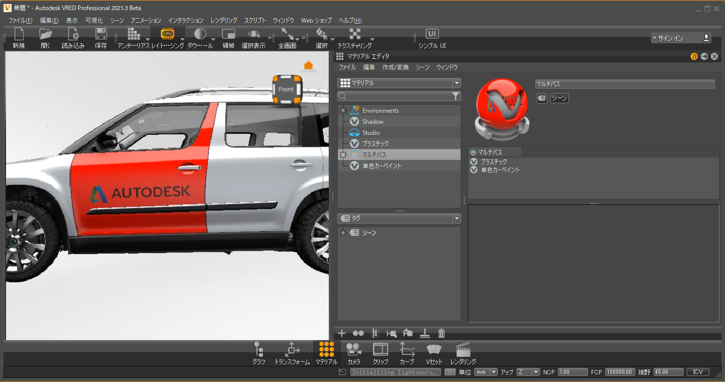This screenshot has height=382, width=725.
Task: Click the シーン tag button
Action: click(559, 99)
